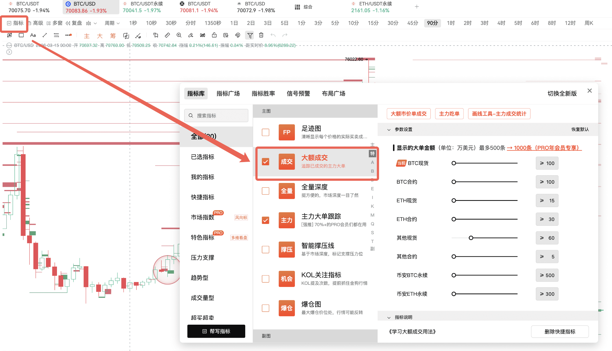Select the ruler measure tool
612x351 pixels.
(167, 35)
